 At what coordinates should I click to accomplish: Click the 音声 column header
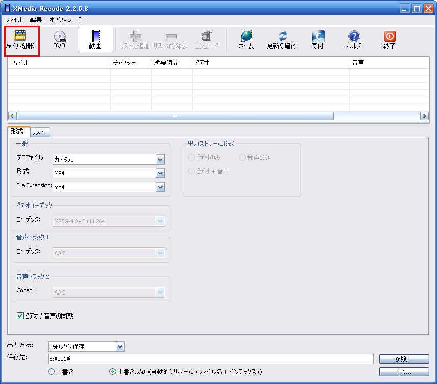(389, 63)
